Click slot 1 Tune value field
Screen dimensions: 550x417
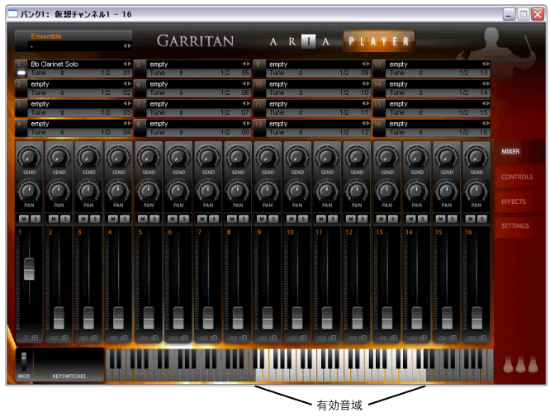tap(63, 73)
